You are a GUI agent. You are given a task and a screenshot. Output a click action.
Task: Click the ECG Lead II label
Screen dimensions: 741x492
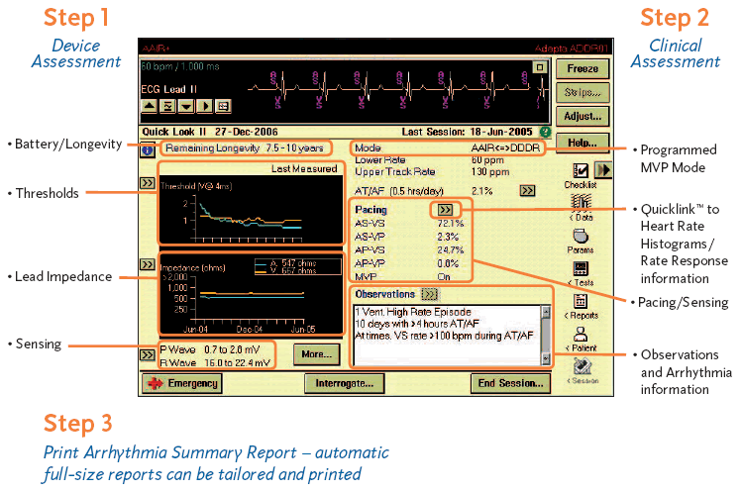[168, 89]
